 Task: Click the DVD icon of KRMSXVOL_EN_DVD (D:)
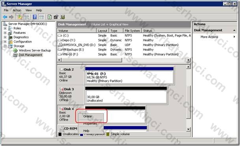(x=60, y=45)
